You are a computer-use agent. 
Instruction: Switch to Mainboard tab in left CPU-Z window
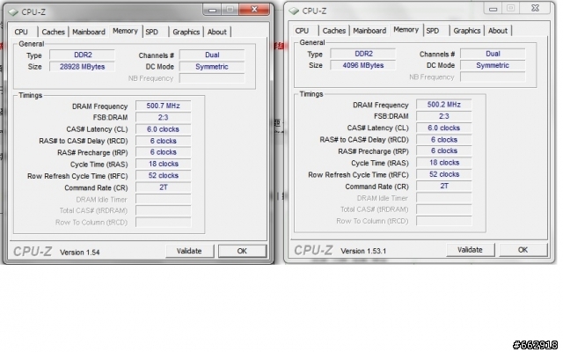89,32
